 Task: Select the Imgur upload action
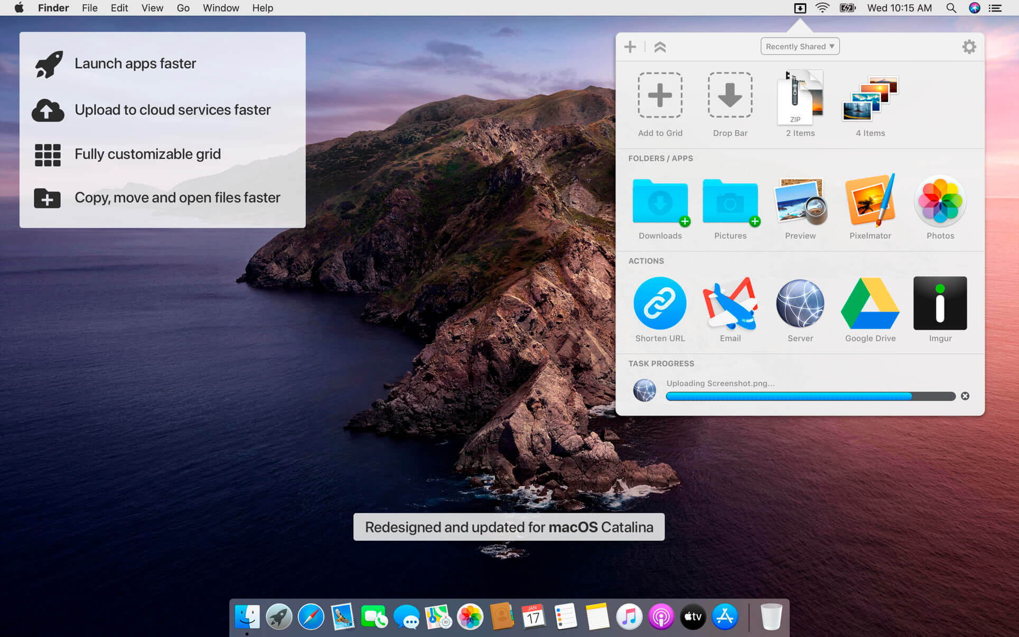[939, 304]
